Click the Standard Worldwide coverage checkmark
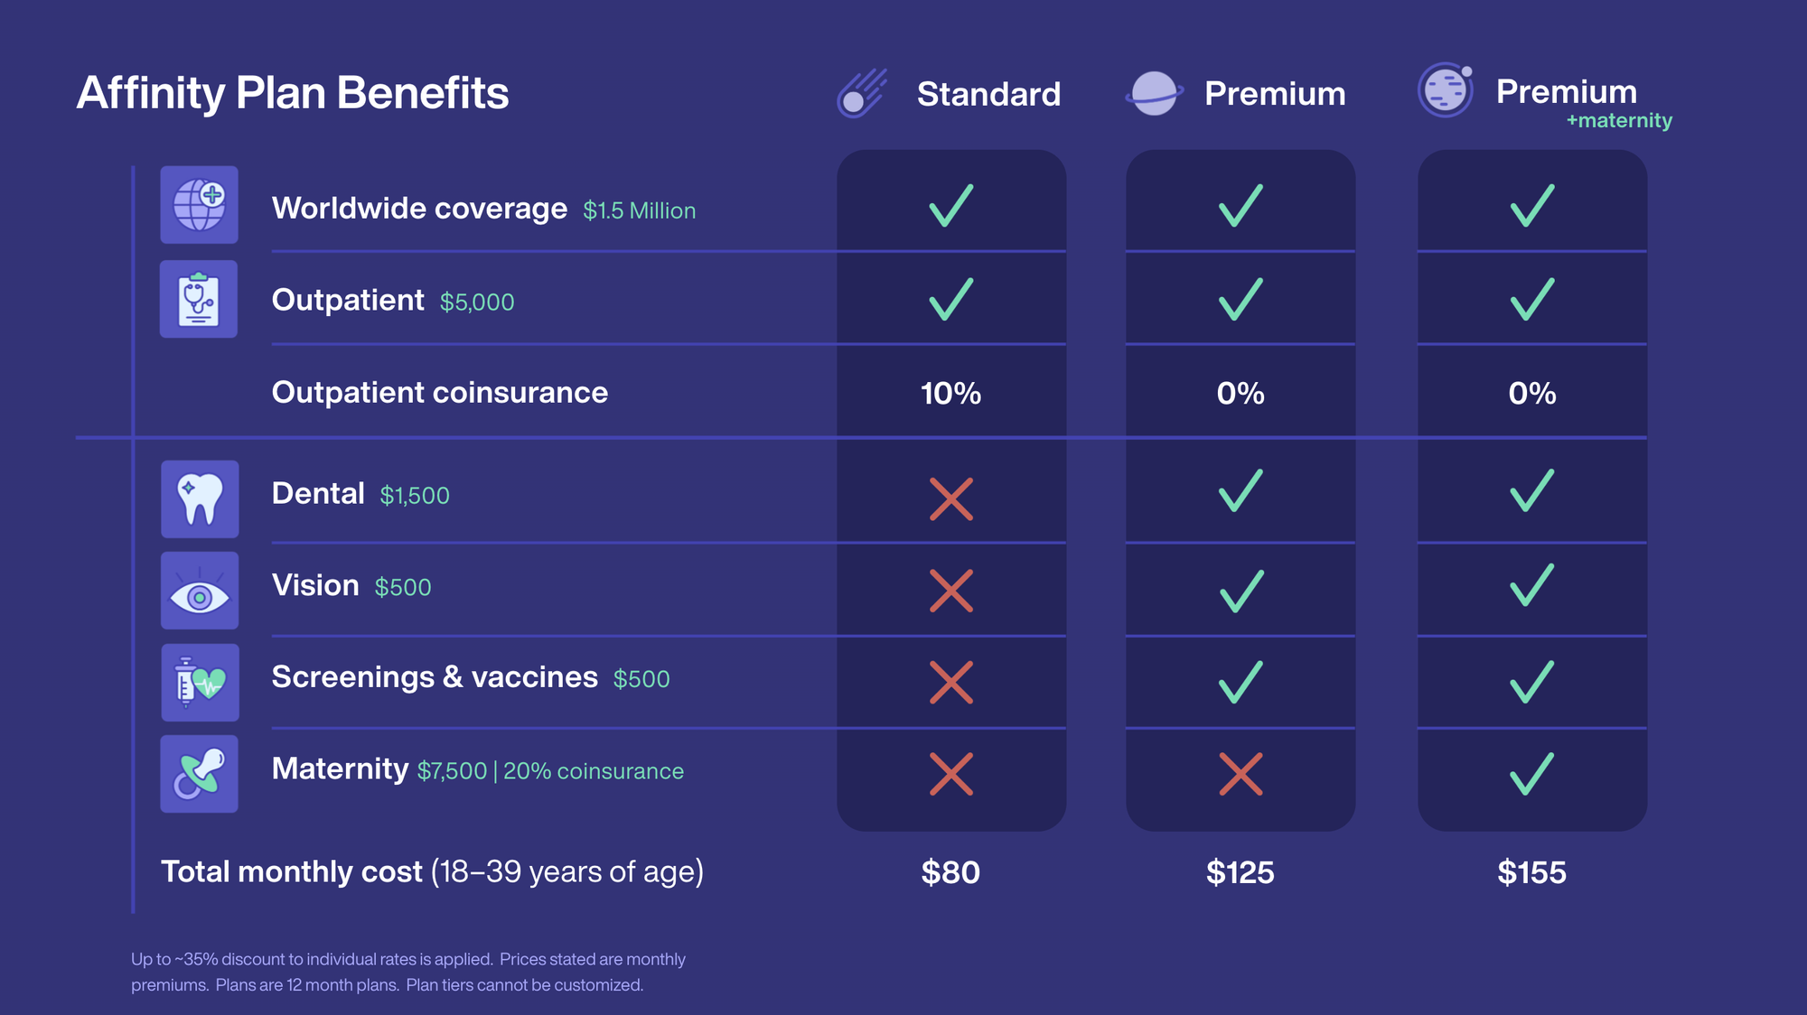Image resolution: width=1807 pixels, height=1015 pixels. tap(951, 205)
